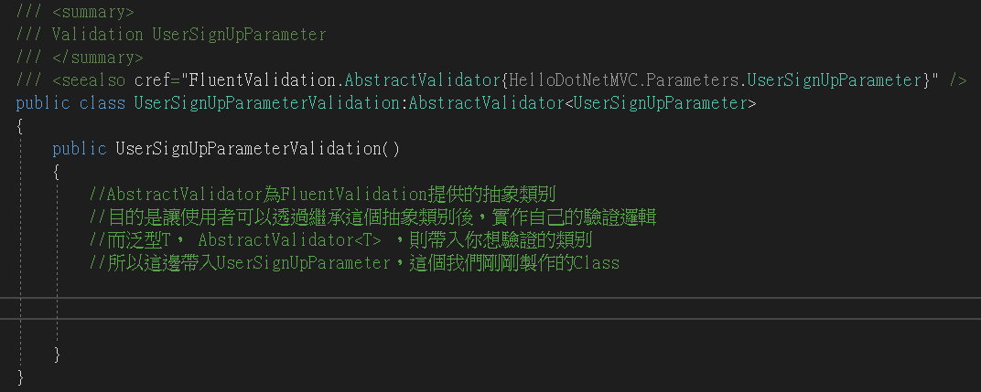Click the comment line starting with //所以這邊帶入

coord(354,263)
